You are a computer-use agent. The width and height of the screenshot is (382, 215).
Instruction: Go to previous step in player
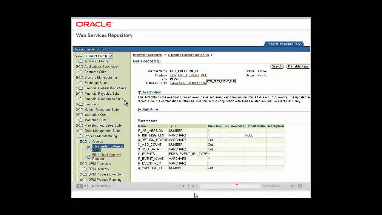coord(176,186)
